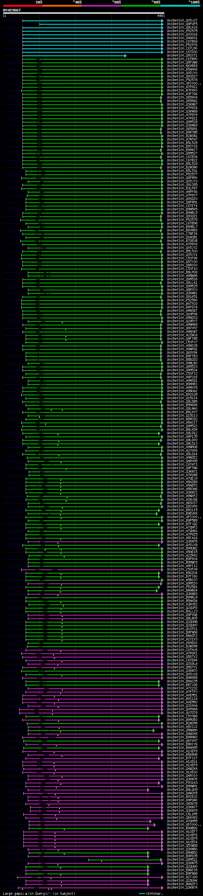The width and height of the screenshot is (203, 896).
Task: Click label UniRef100_A5C416
Action: [182, 538]
